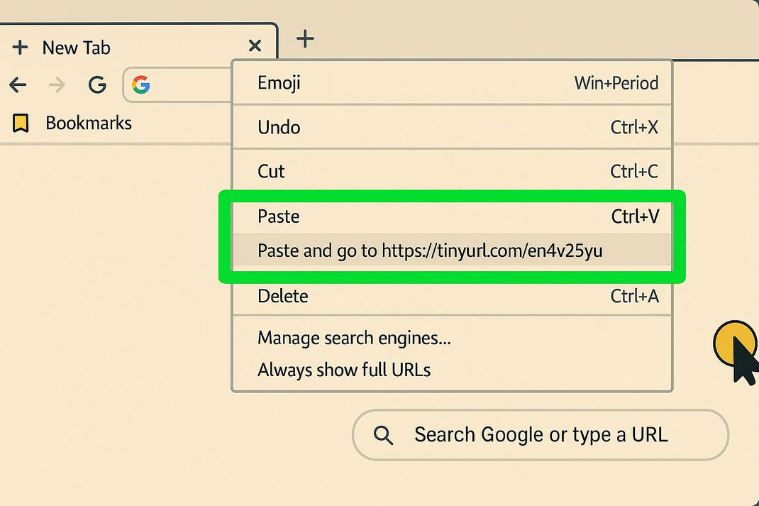Image resolution: width=759 pixels, height=506 pixels.
Task: Choose Cut from the context menu
Action: click(x=271, y=171)
